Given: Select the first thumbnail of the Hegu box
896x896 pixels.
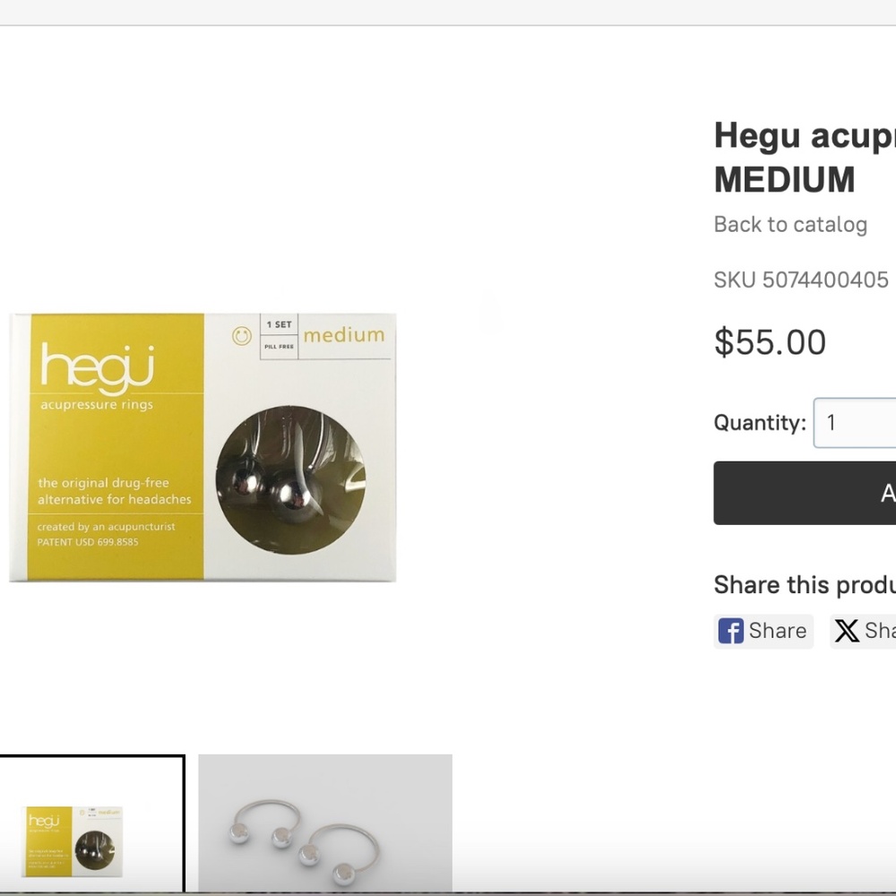Looking at the screenshot, I should click(x=92, y=824).
